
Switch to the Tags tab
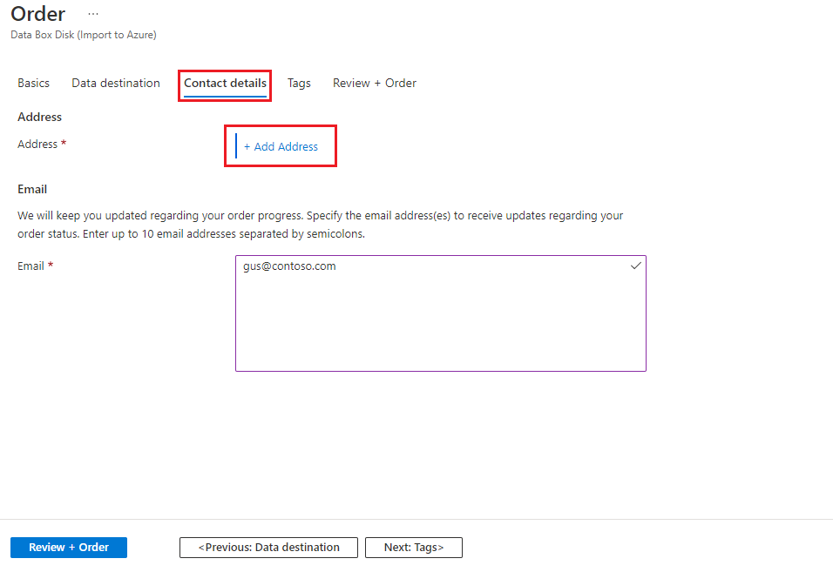point(299,83)
